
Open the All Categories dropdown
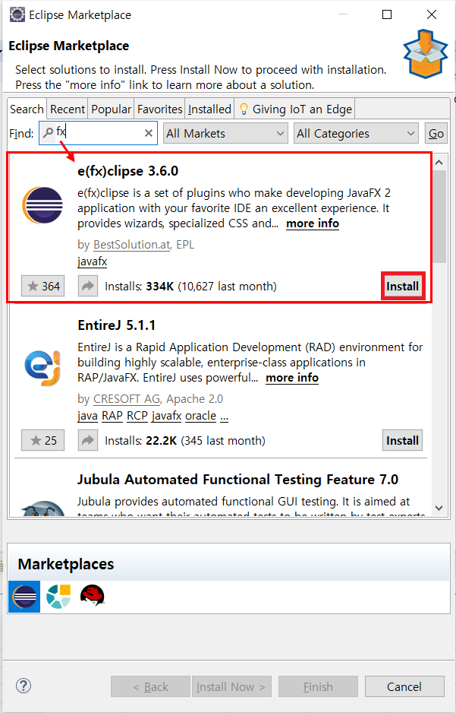tap(356, 133)
